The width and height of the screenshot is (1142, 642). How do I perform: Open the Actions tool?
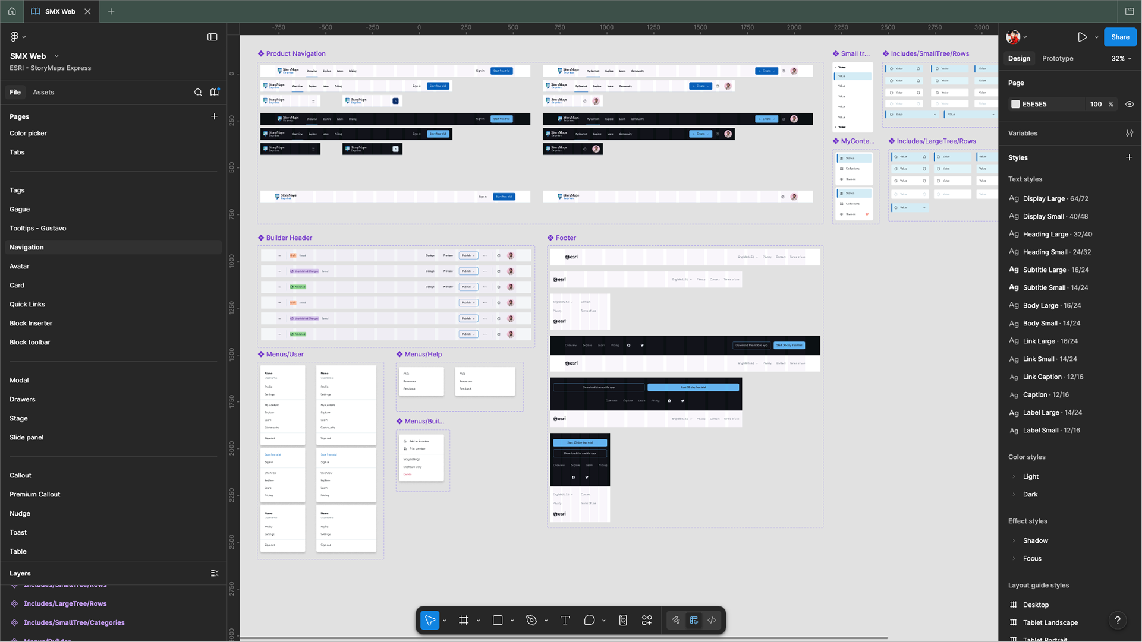pyautogui.click(x=647, y=621)
